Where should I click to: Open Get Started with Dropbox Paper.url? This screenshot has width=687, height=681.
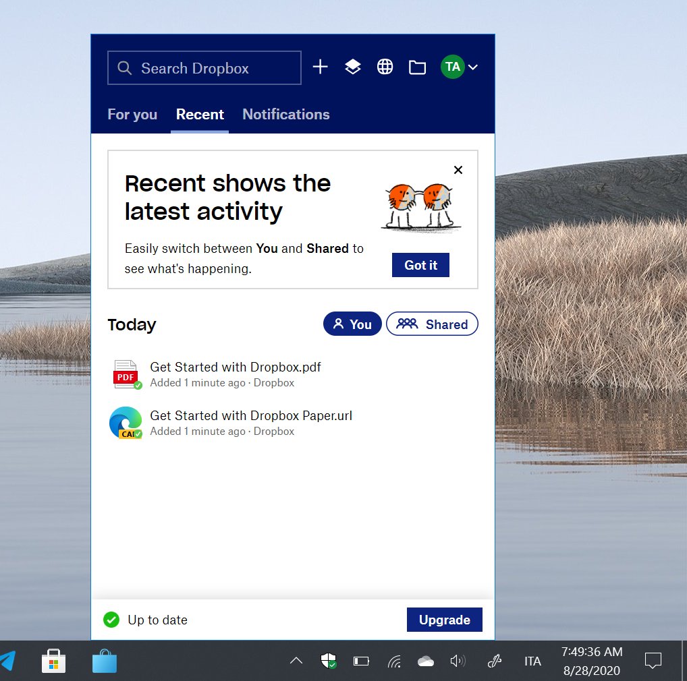pyautogui.click(x=251, y=415)
